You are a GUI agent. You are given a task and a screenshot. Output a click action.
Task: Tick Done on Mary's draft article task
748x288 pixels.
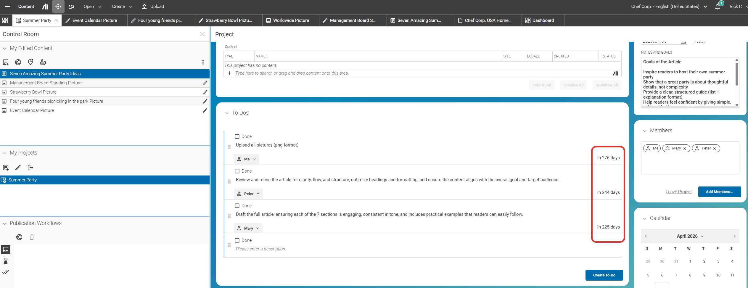click(237, 206)
